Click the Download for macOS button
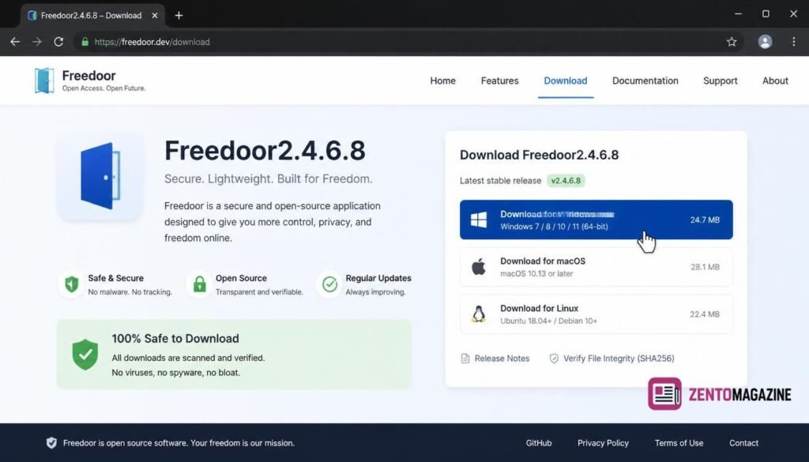 pyautogui.click(x=596, y=267)
